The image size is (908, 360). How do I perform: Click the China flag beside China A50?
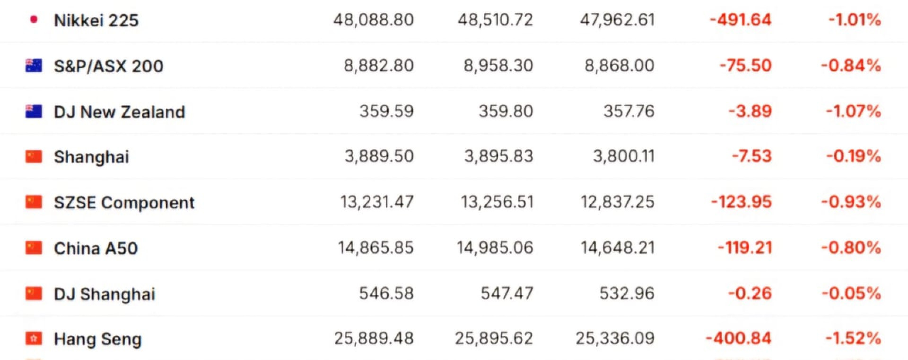pyautogui.click(x=34, y=248)
